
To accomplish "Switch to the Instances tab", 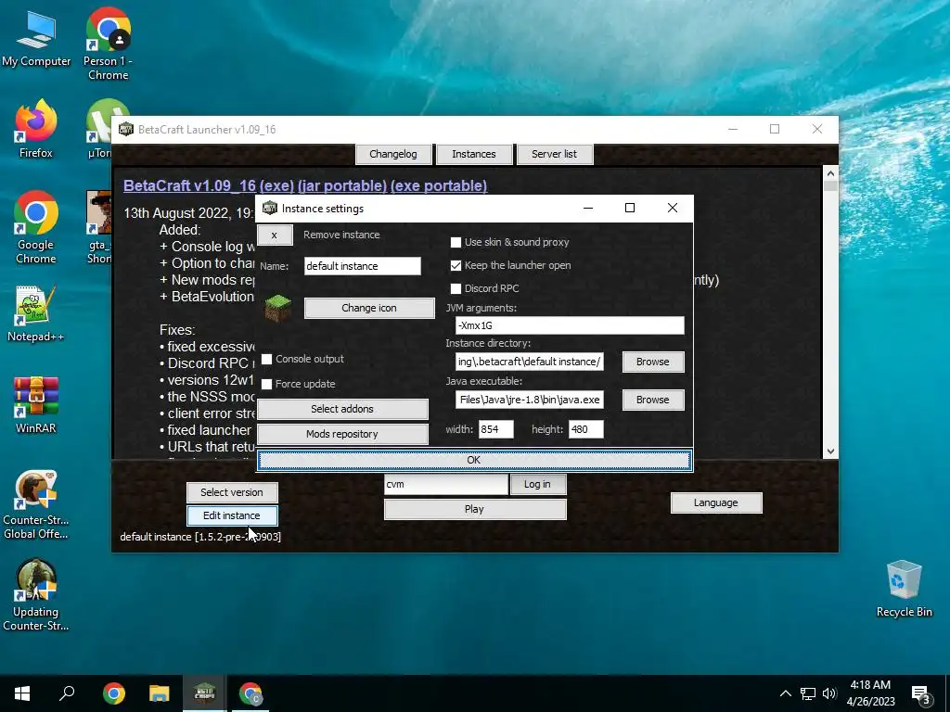I will [x=474, y=154].
